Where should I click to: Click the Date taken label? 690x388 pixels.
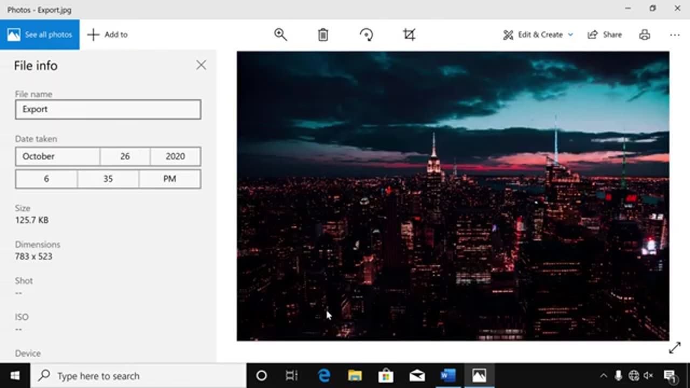tap(36, 138)
